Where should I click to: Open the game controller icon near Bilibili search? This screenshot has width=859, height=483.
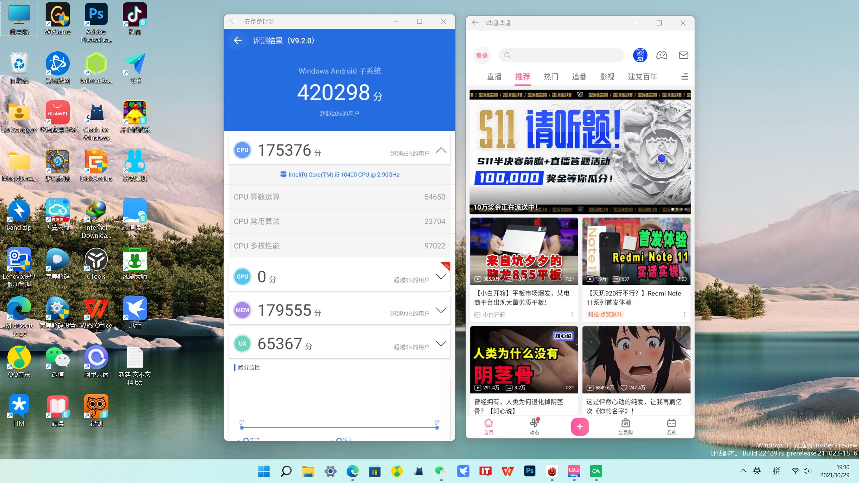[x=662, y=55]
